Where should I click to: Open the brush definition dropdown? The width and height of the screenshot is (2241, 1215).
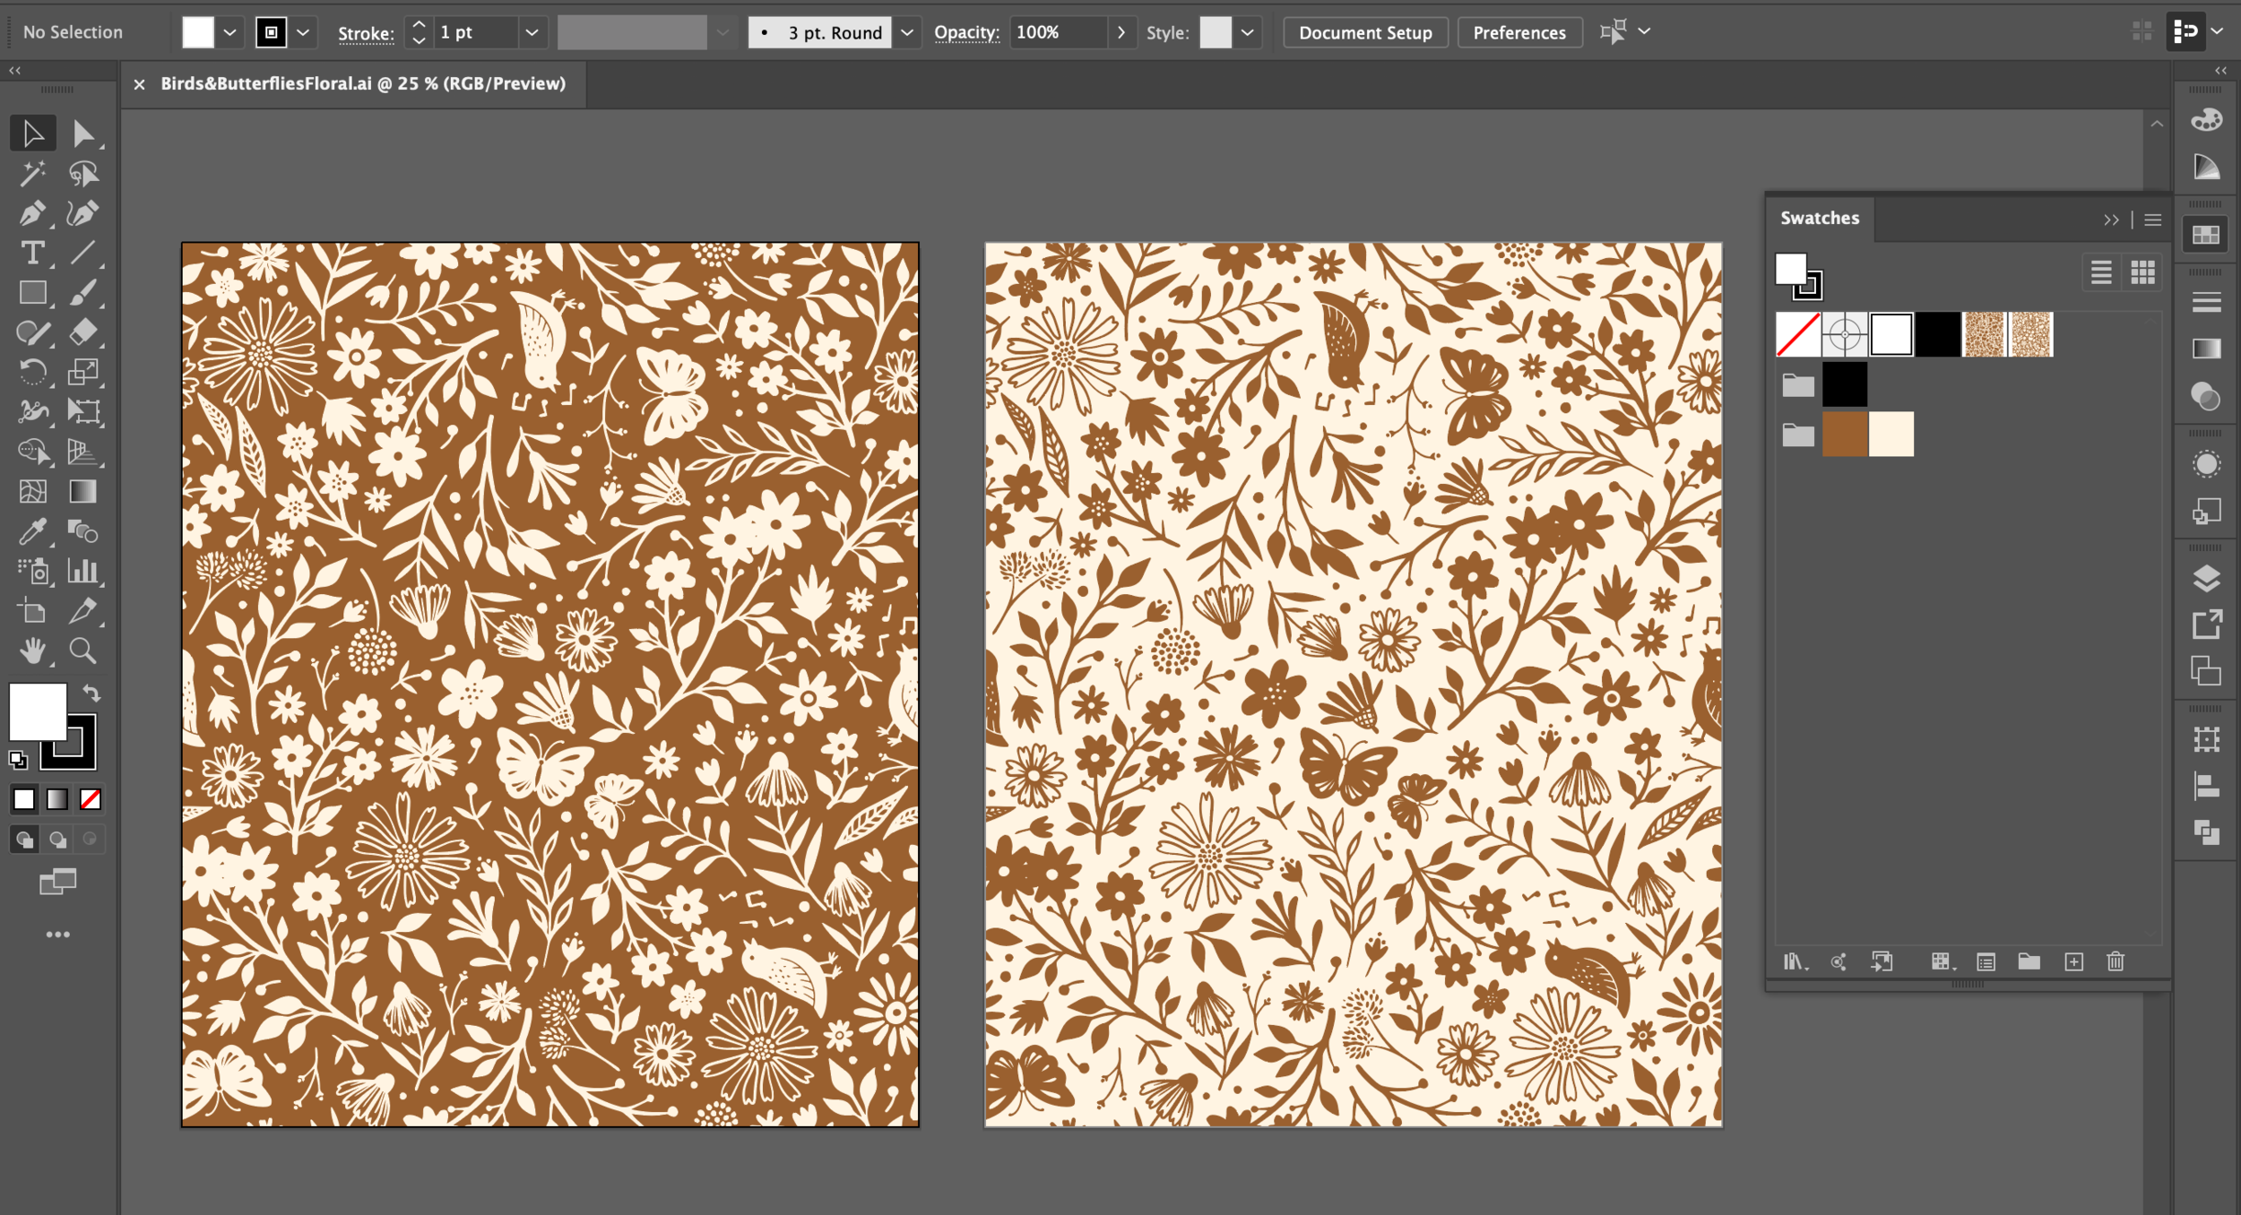tap(907, 33)
